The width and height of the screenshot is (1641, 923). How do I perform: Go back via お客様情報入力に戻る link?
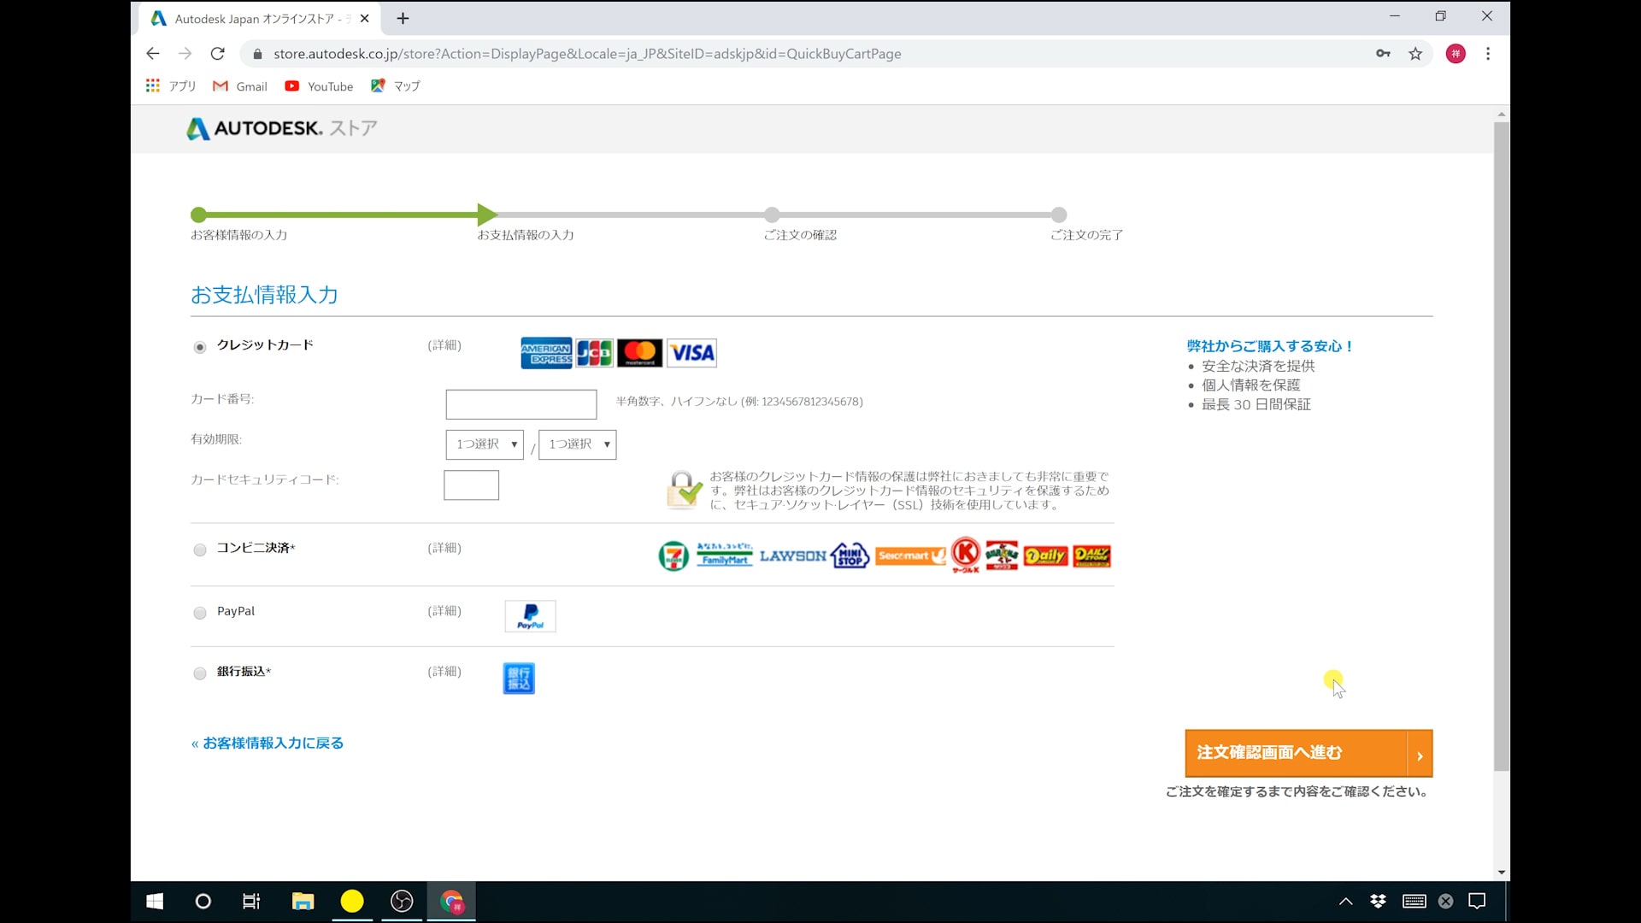(268, 744)
